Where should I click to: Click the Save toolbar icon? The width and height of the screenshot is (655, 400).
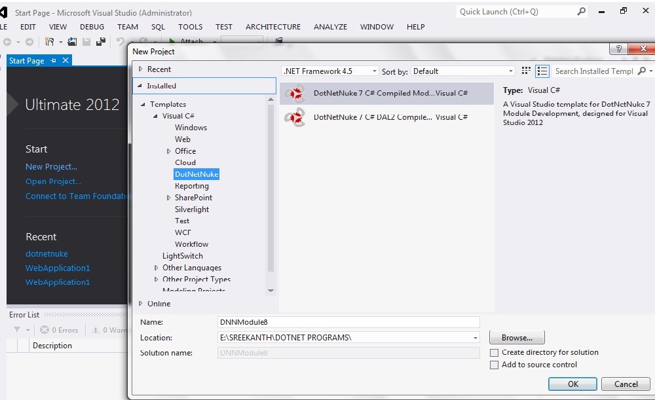86,42
